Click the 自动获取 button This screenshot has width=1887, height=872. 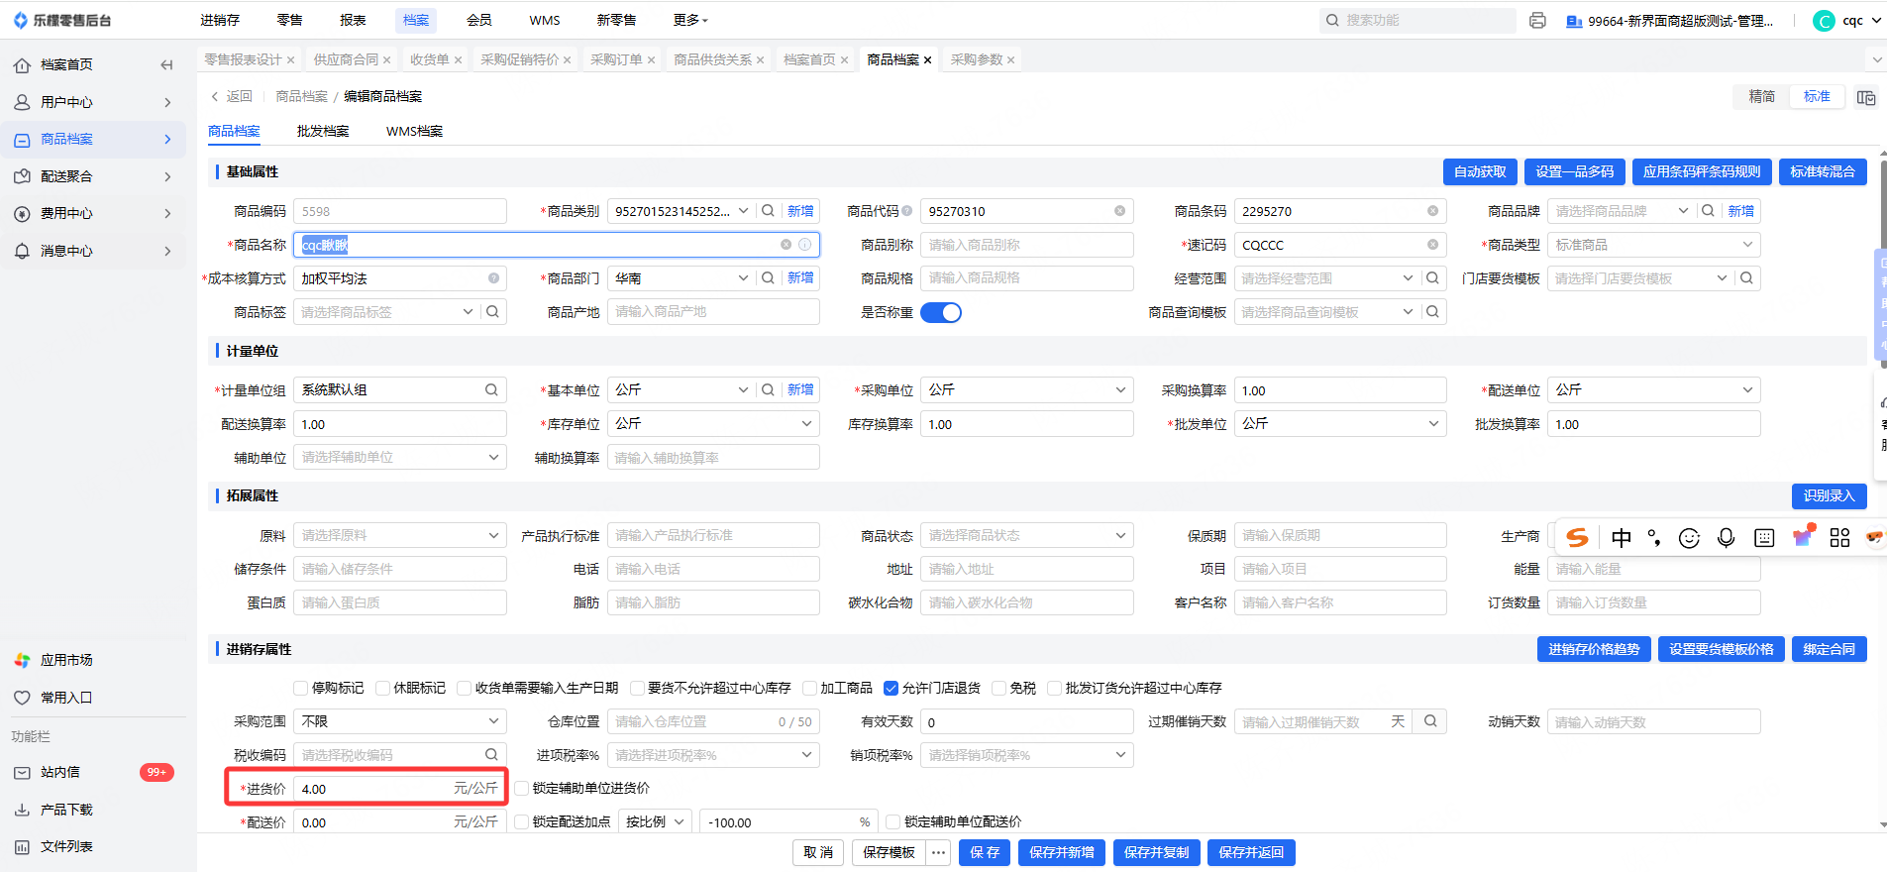click(1479, 171)
